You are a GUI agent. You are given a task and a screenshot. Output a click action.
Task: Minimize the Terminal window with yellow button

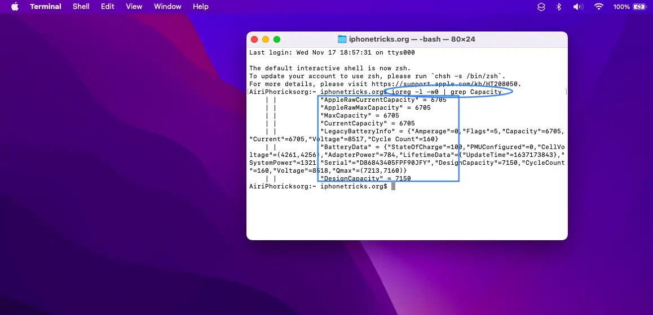pos(265,39)
